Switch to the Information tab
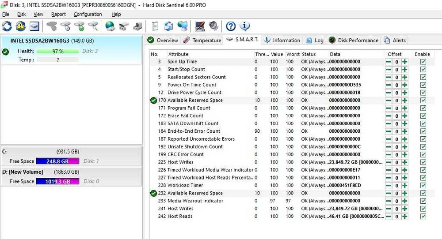 point(282,40)
